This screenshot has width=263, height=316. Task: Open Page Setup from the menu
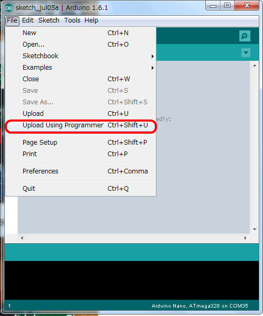pos(81,143)
